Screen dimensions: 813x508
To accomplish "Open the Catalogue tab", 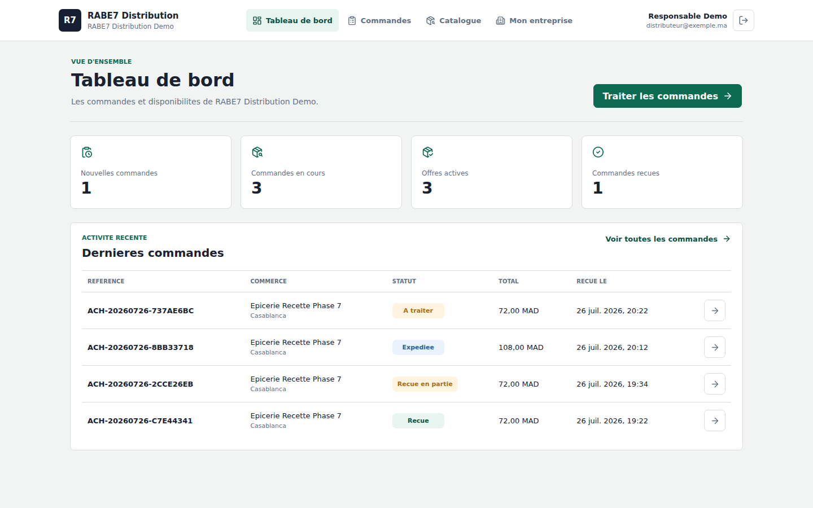I will (x=454, y=20).
